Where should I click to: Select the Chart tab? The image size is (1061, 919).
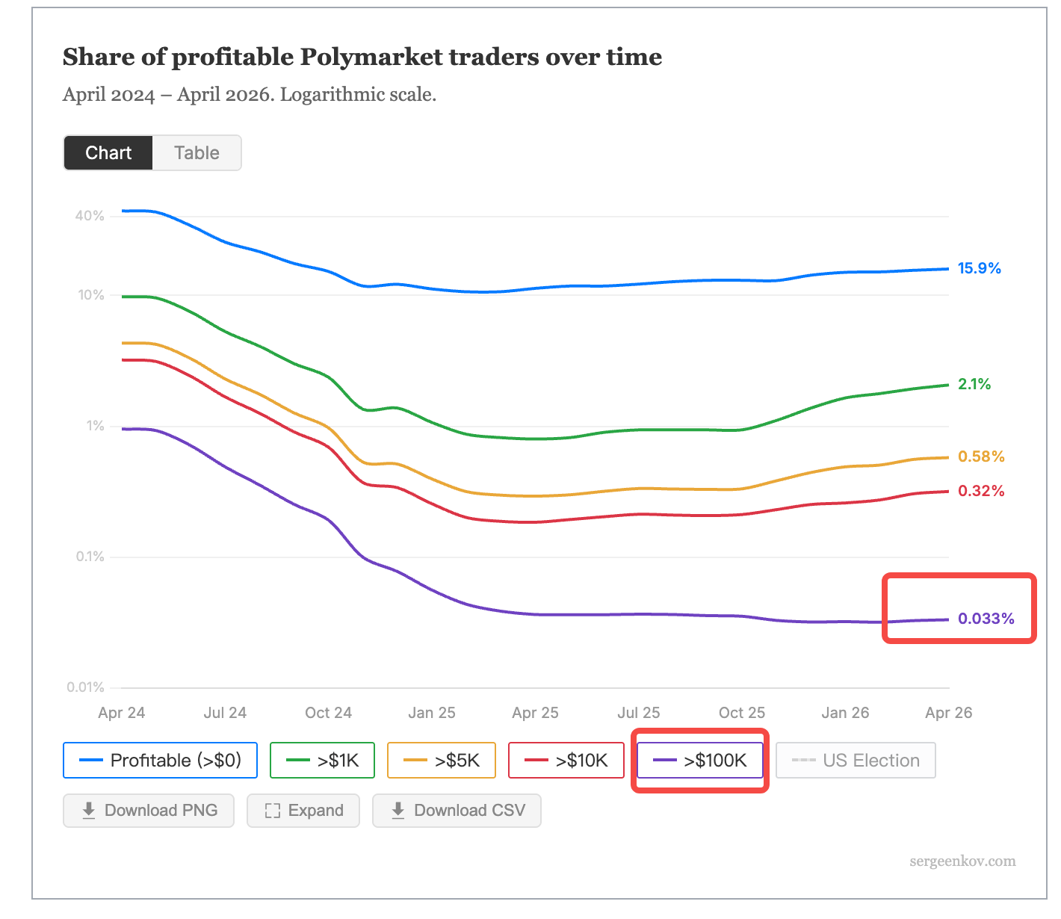[x=108, y=153]
